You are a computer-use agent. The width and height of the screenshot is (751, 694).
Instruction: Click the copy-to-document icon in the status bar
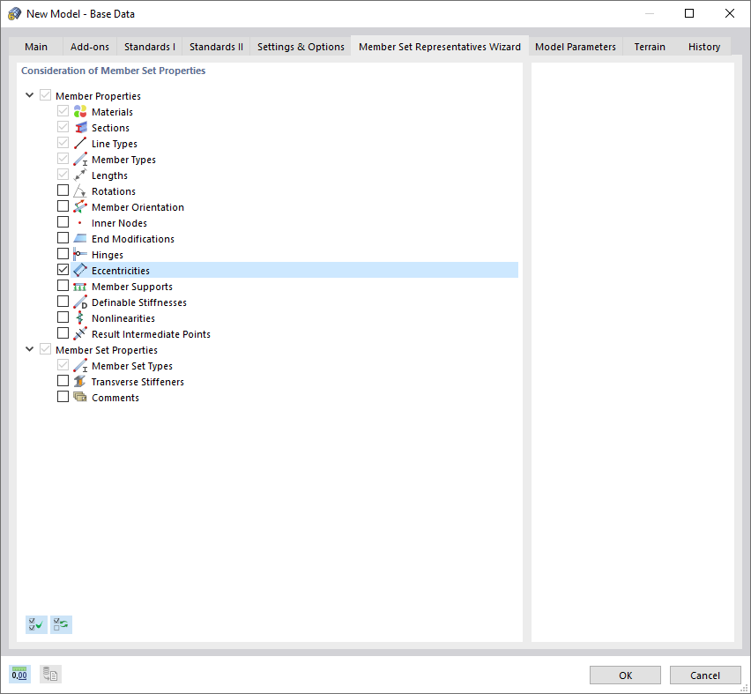coord(50,674)
